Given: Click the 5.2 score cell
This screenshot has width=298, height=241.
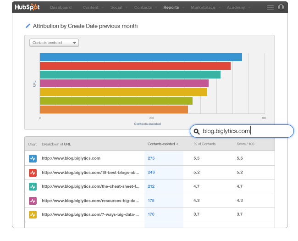Looking at the screenshot, I should (x=240, y=172).
